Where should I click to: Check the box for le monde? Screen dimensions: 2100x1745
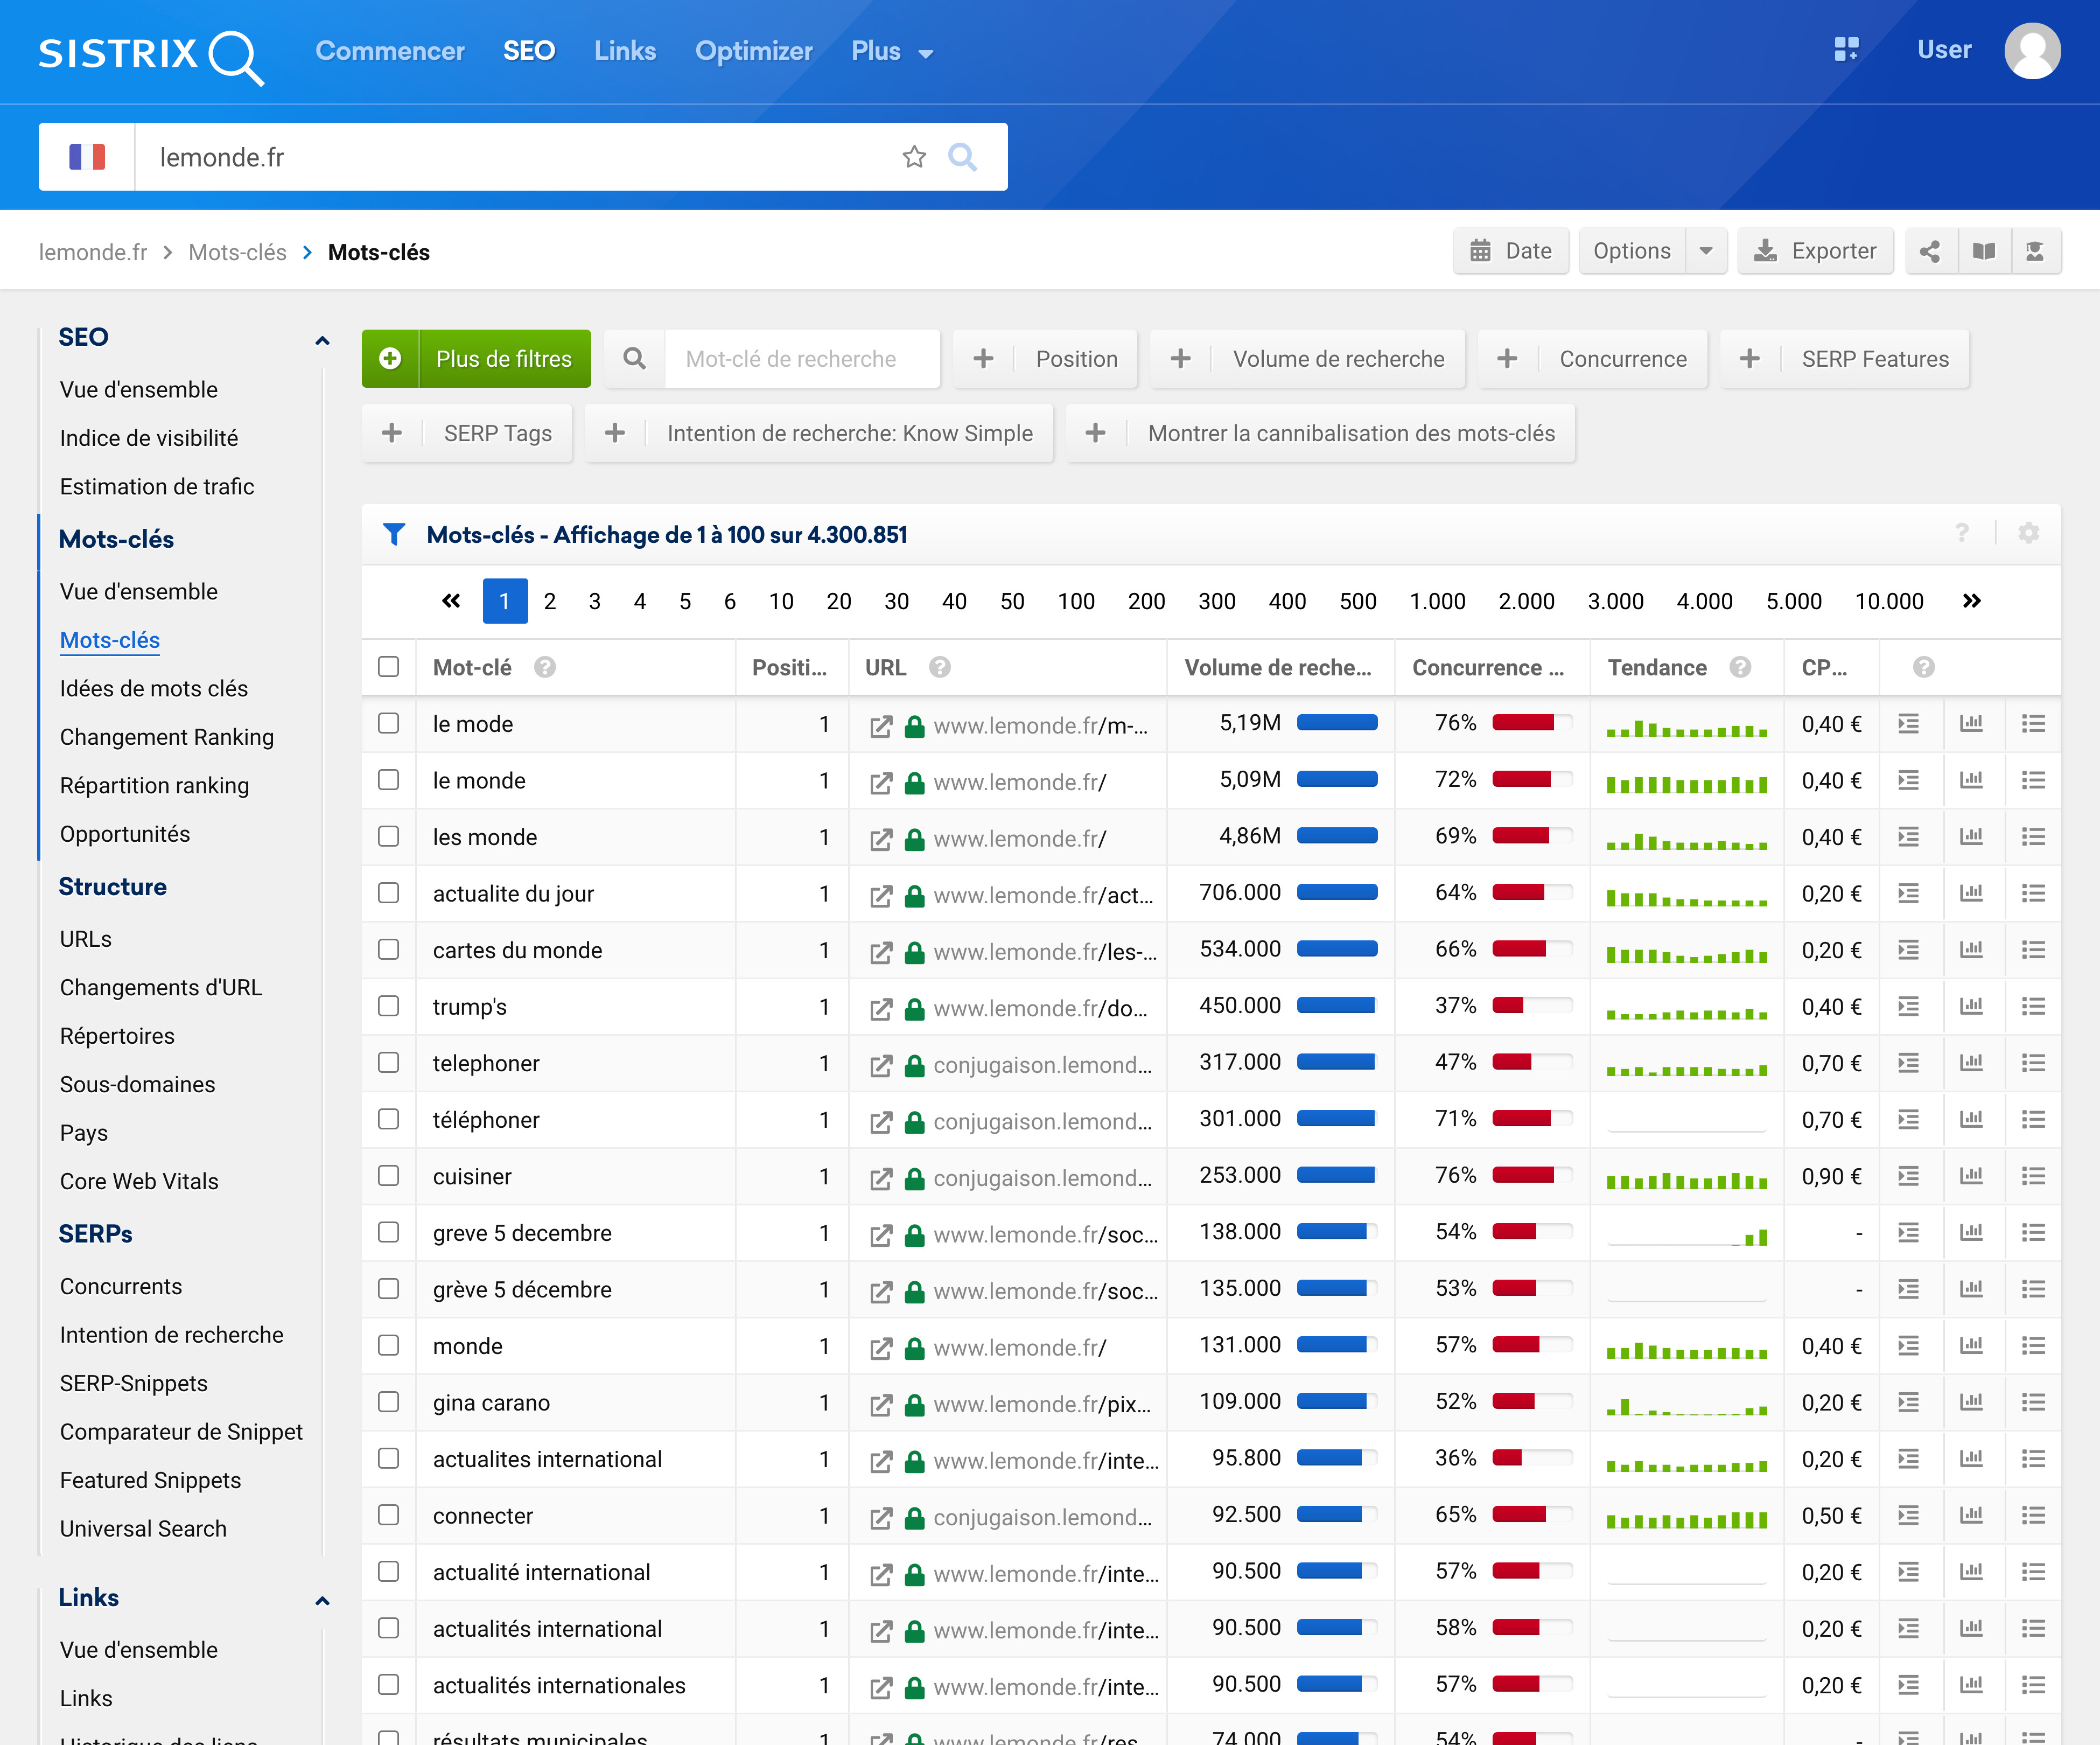click(x=388, y=780)
